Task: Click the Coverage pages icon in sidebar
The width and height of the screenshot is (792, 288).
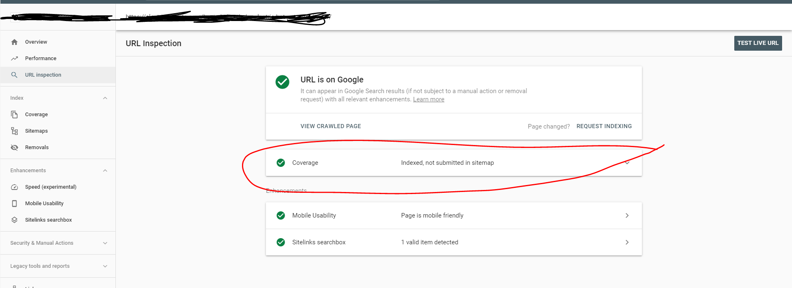Action: [14, 115]
